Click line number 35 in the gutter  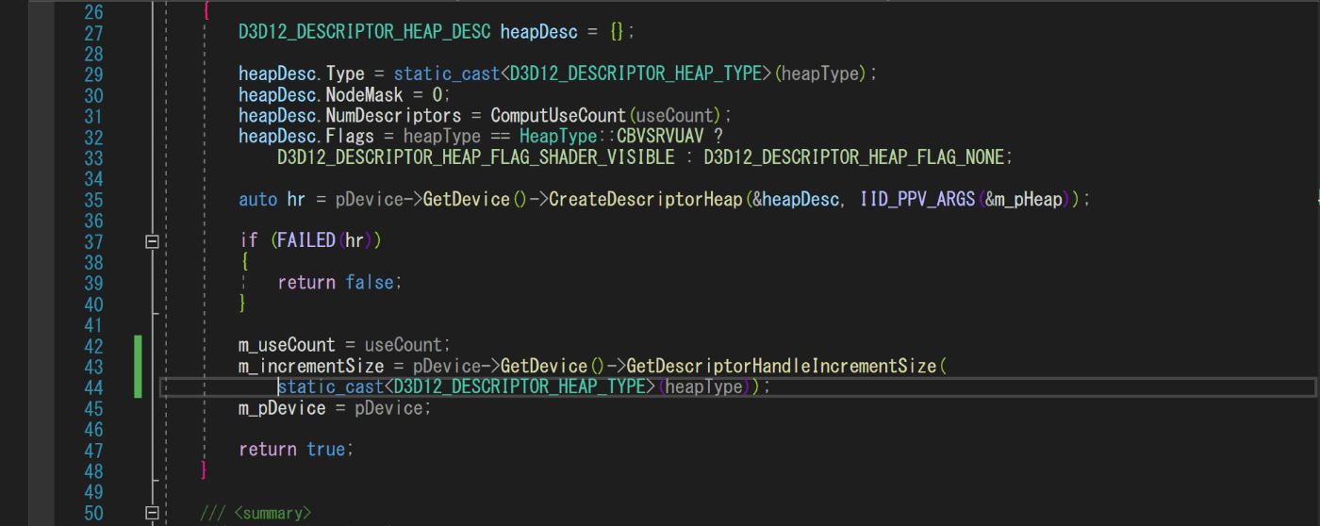[93, 200]
